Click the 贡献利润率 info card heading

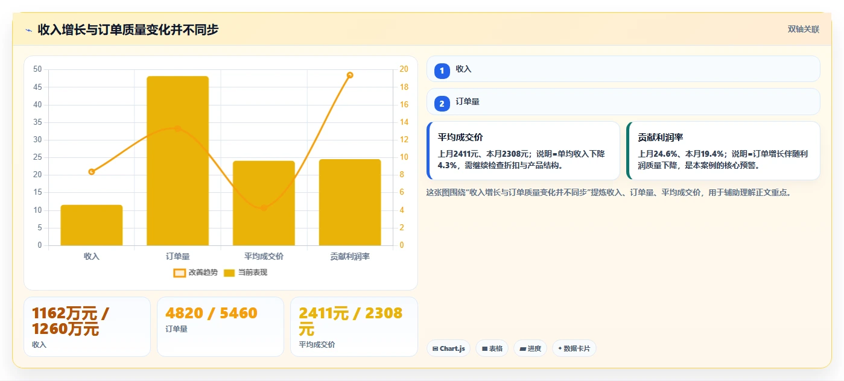tap(661, 137)
